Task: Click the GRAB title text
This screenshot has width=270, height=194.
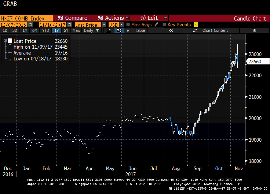Action: pos(10,4)
